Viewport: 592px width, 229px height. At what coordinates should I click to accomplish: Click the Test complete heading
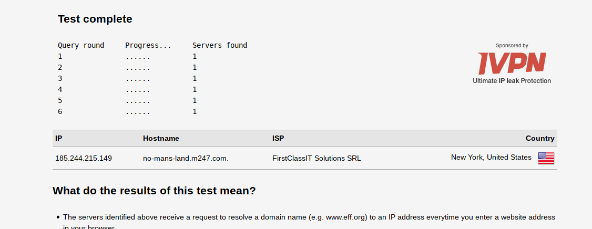point(95,19)
